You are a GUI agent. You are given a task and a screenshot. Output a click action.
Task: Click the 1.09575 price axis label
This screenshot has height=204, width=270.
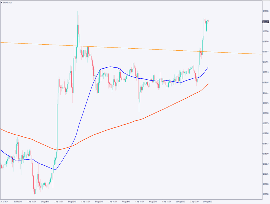pos(266,52)
